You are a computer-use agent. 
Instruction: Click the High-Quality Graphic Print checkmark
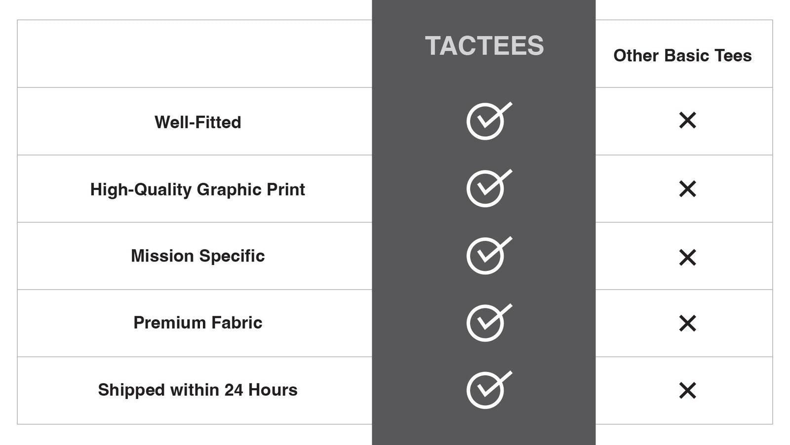pyautogui.click(x=487, y=188)
